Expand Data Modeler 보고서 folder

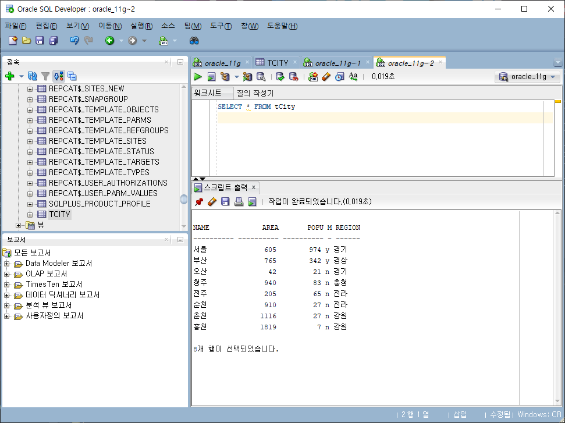point(6,264)
